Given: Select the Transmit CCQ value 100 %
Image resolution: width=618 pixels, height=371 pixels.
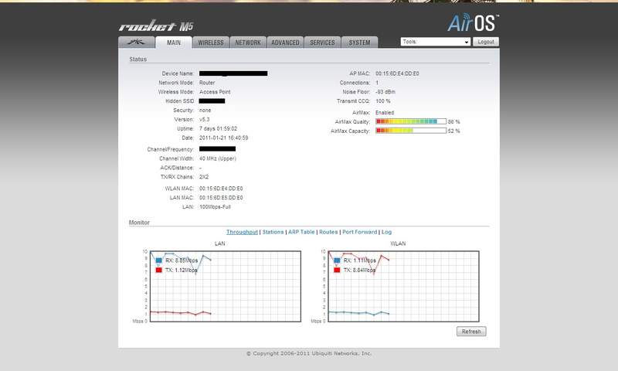Looking at the screenshot, I should [383, 101].
